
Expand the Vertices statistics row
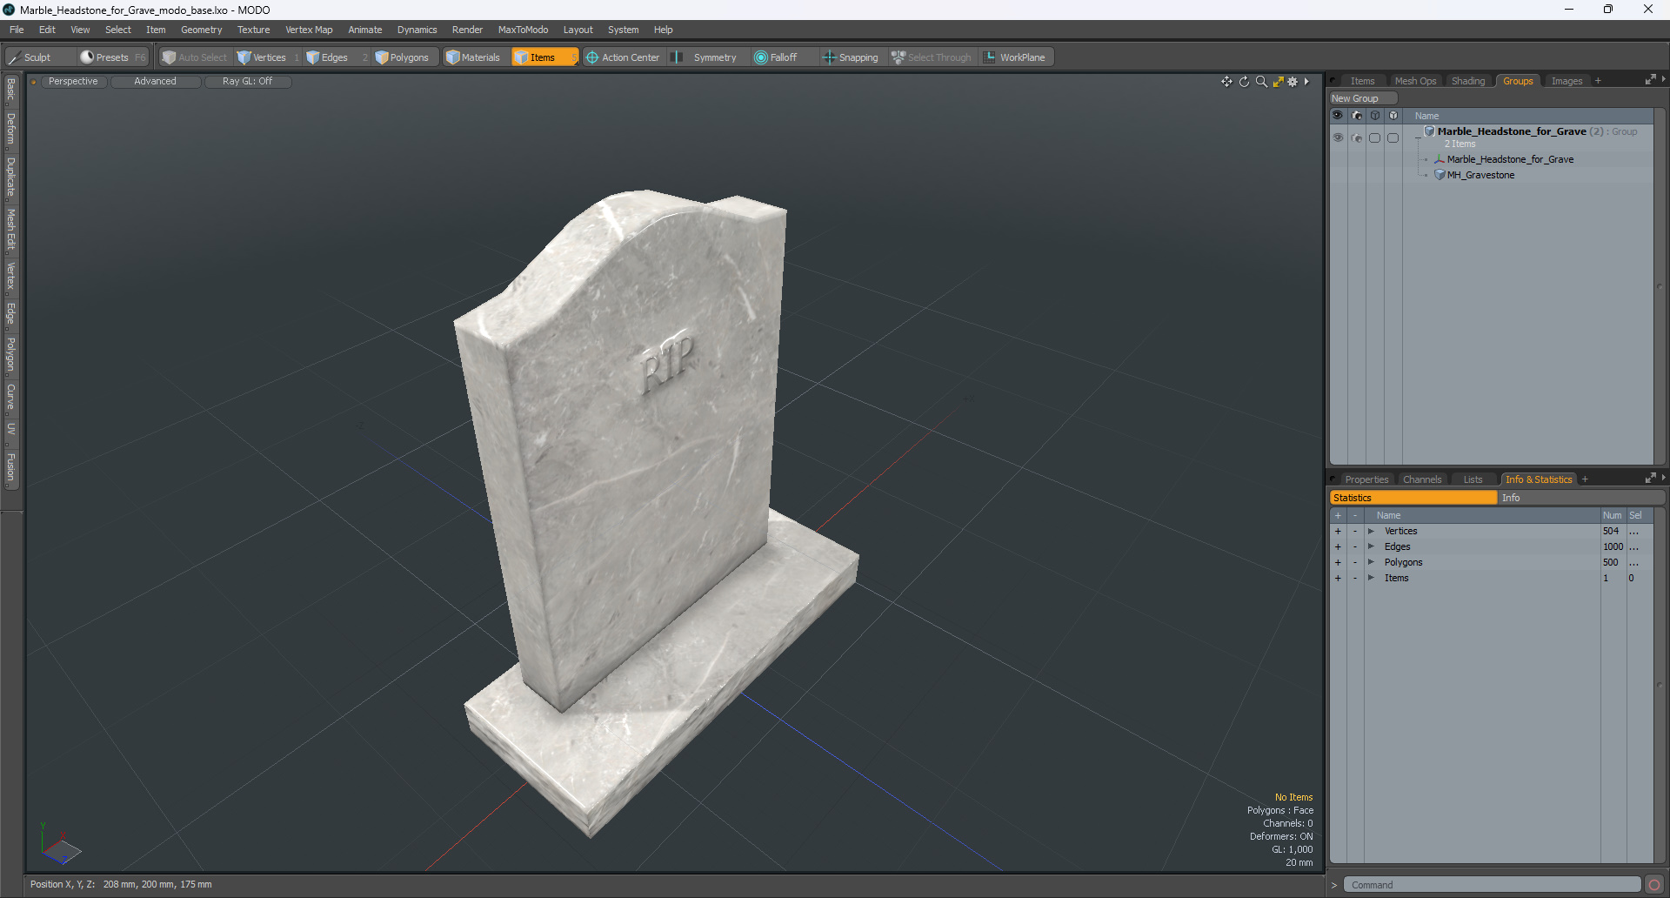click(1371, 532)
